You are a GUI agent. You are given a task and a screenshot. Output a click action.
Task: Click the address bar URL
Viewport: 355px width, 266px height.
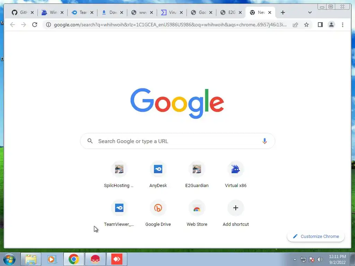[170, 25]
